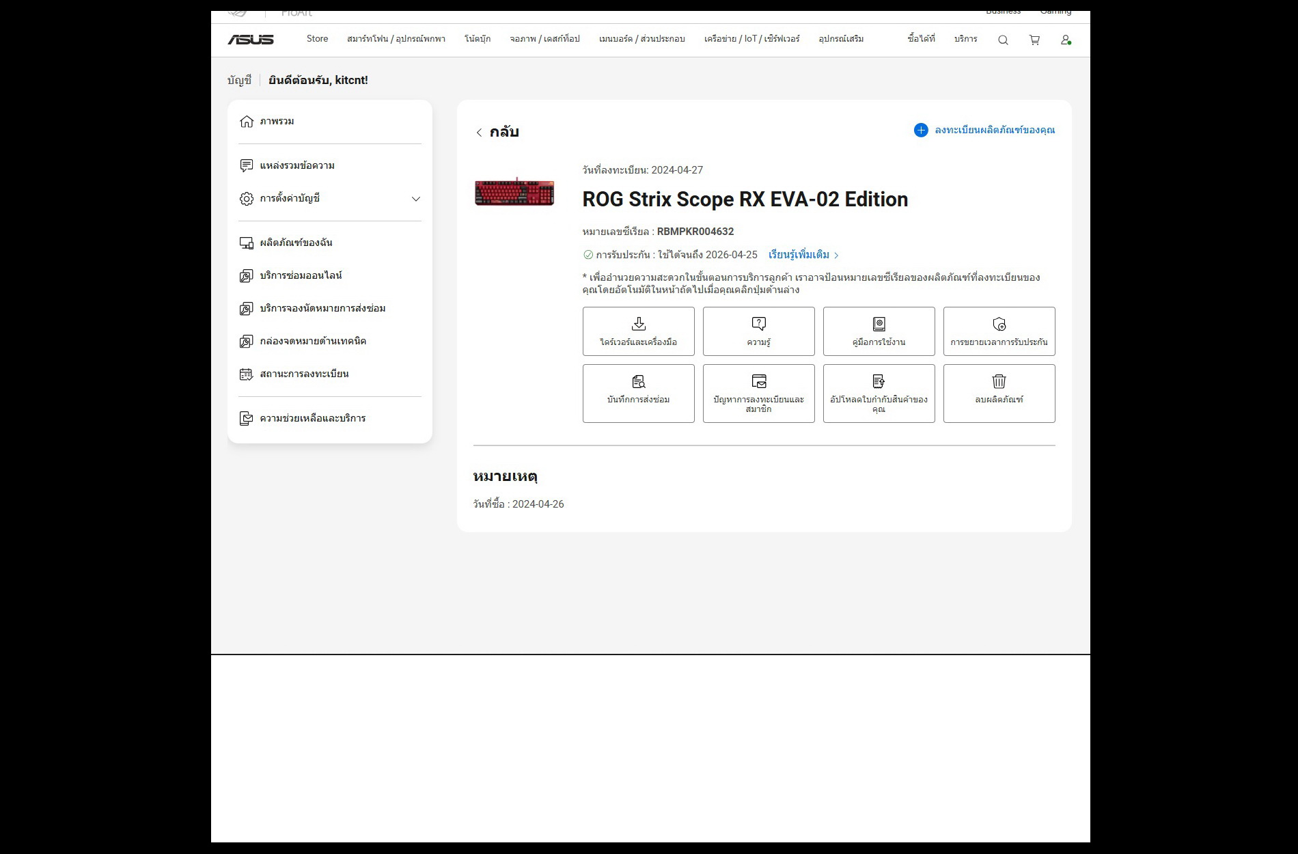The image size is (1298, 854).
Task: Click ลบผลิตภัณฑ์ trash tile
Action: pos(999,393)
